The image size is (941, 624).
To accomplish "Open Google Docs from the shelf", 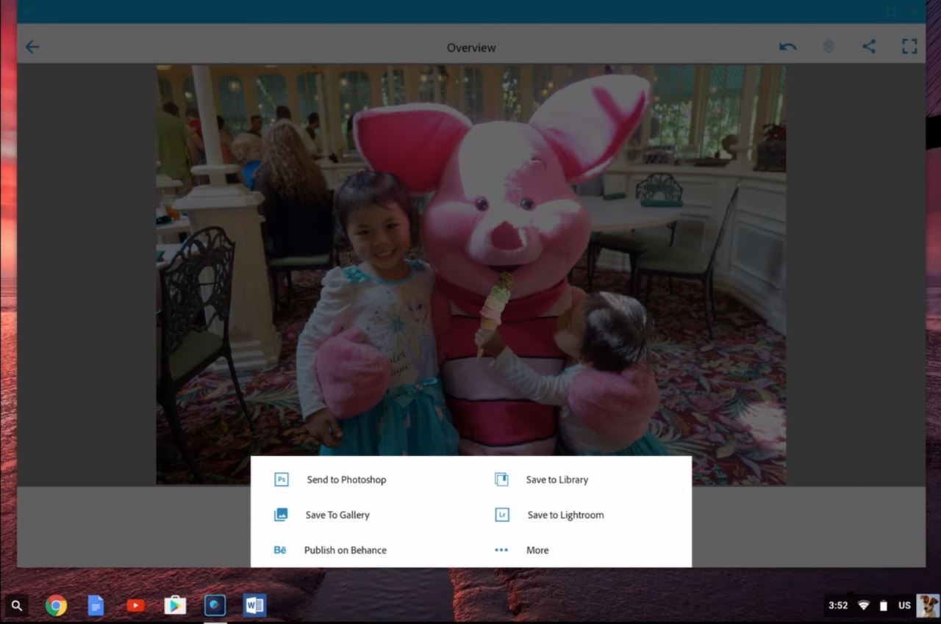I will (x=96, y=606).
